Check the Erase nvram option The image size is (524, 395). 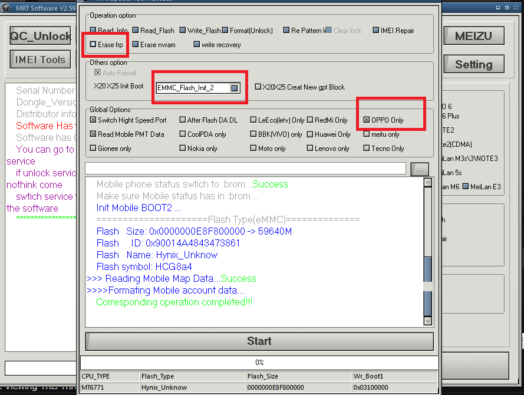[136, 44]
